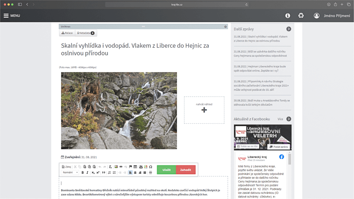Click the info icon in the top bar
This screenshot has height=199, width=354.
288,15
